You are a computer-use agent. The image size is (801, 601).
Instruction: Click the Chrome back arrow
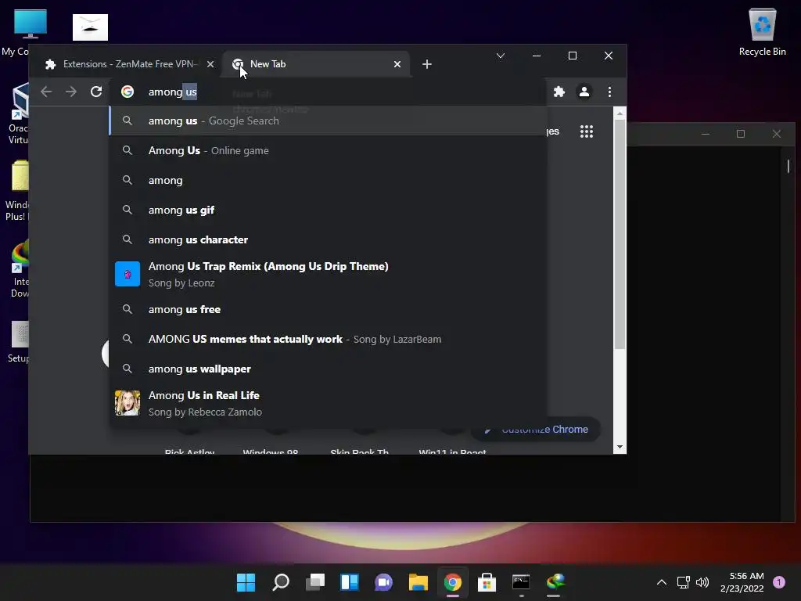coord(46,92)
